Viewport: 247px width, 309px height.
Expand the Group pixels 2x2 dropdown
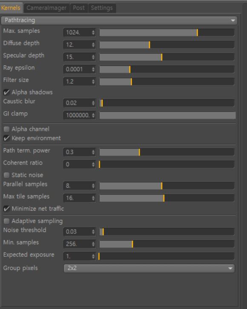(149, 268)
